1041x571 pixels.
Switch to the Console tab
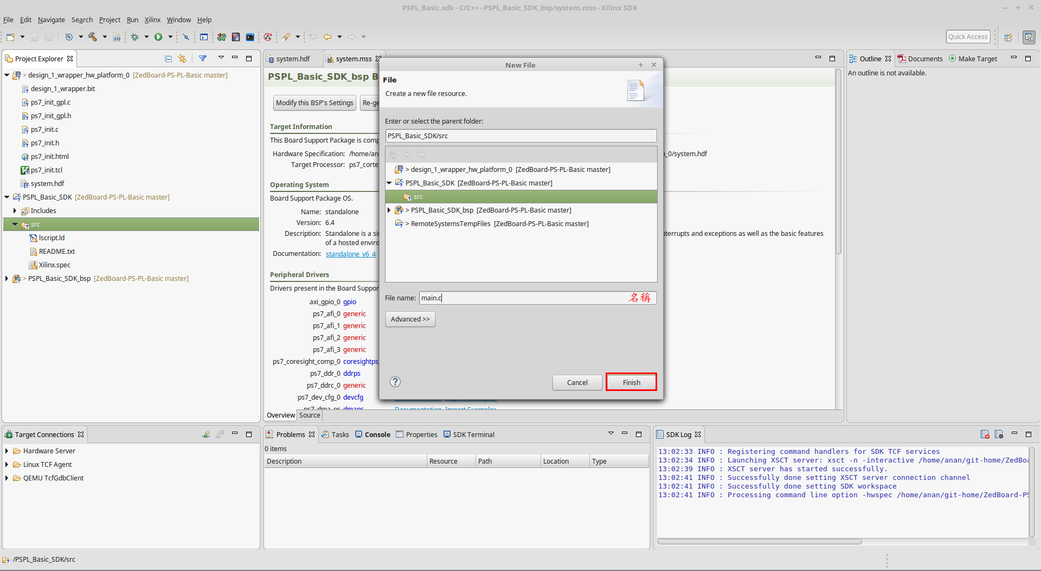372,435
